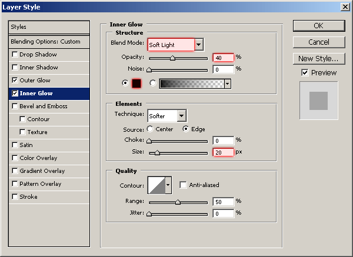This screenshot has height=257, width=353.
Task: Click the style preview thumbnail
Action: coord(318,101)
